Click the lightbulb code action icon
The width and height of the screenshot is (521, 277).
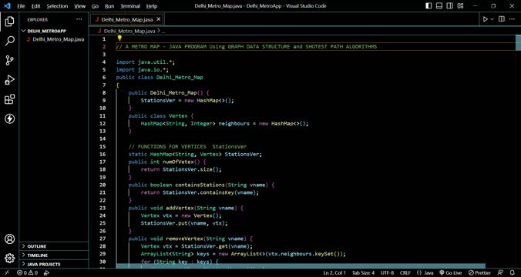(x=119, y=38)
